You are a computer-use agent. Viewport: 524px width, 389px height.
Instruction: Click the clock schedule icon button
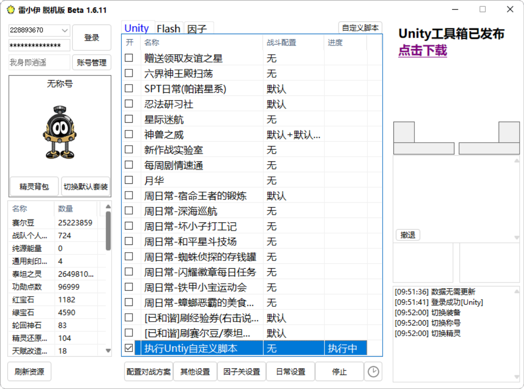pos(373,372)
